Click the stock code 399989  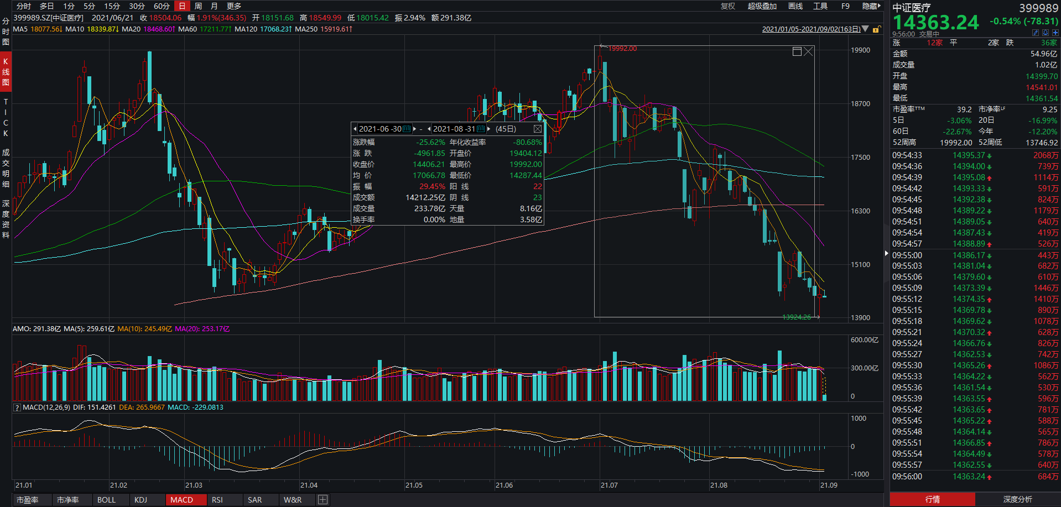[x=1039, y=8]
